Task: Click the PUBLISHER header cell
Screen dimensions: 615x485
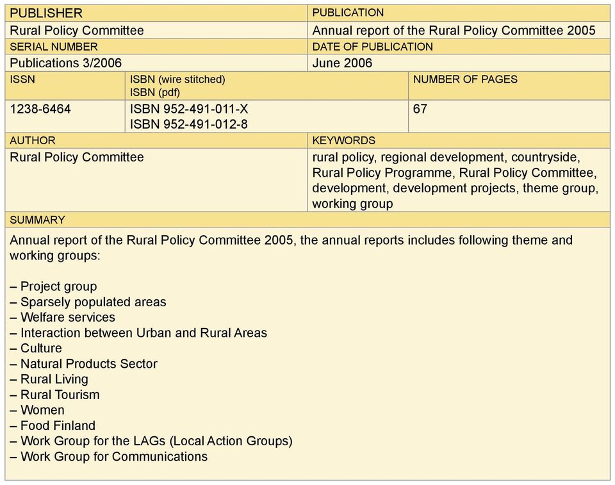Action: tap(156, 13)
